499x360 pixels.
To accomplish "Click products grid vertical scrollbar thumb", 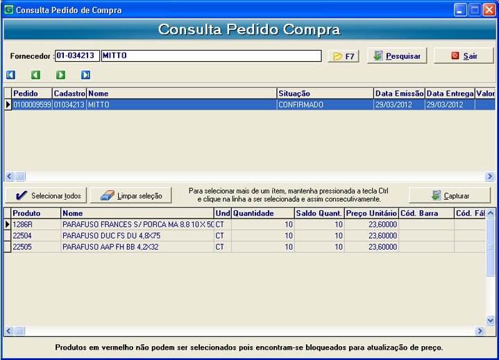I will pyautogui.click(x=491, y=247).
